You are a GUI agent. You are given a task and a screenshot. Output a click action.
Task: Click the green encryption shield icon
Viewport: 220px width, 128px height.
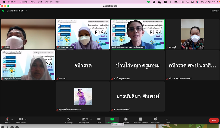click(3, 11)
